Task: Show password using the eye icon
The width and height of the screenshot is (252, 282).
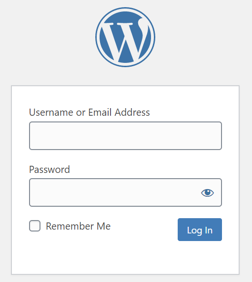Action: coord(207,193)
